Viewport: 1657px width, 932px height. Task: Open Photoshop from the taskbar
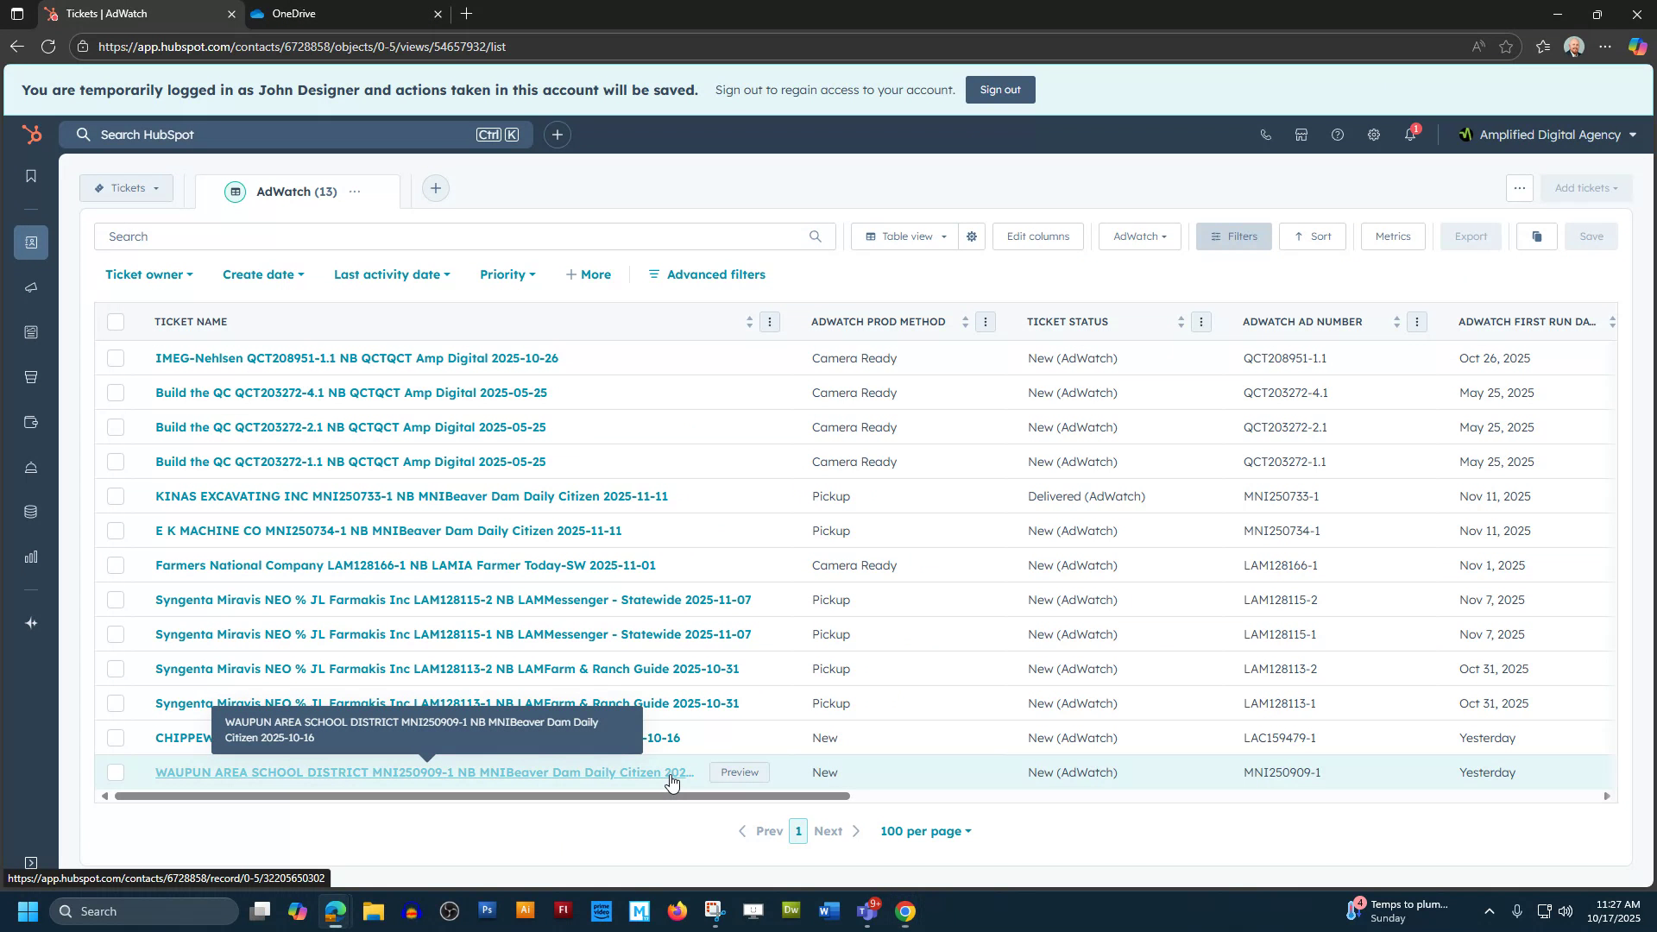(487, 910)
